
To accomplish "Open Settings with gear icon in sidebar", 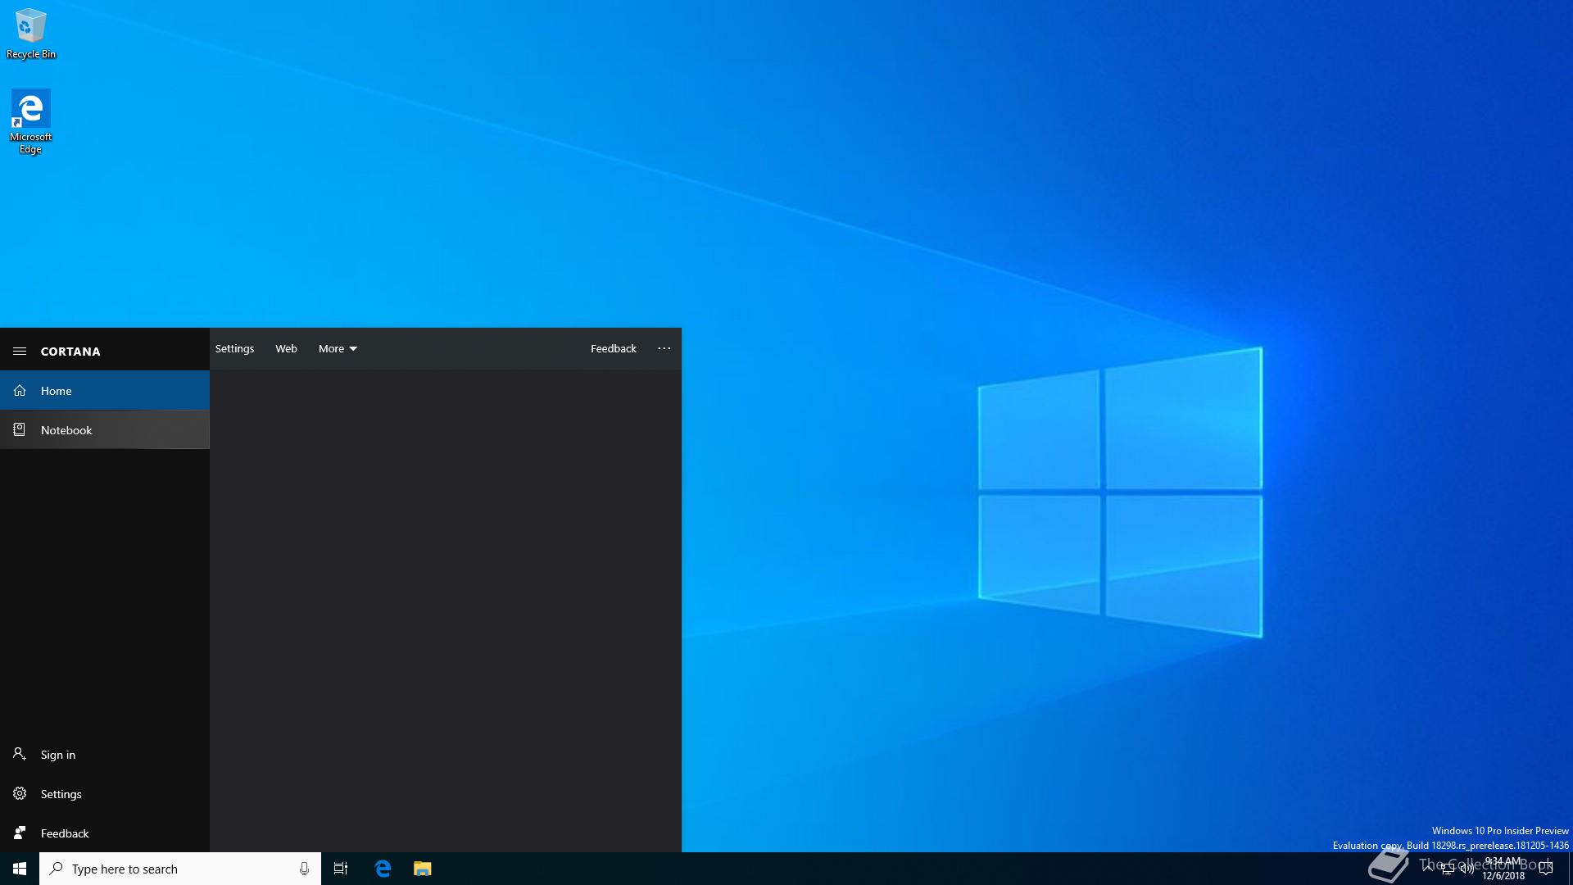I will [x=105, y=794].
